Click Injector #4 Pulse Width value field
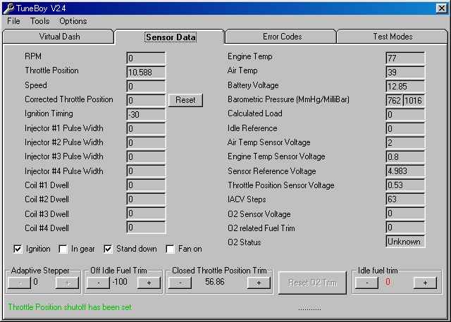The width and height of the screenshot is (451, 322). click(x=146, y=171)
